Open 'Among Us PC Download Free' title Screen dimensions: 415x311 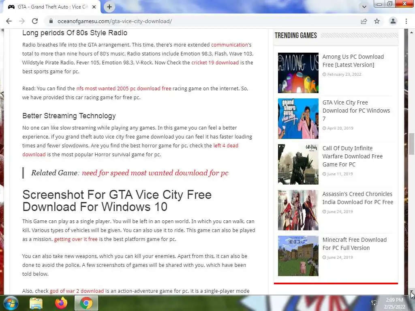click(x=353, y=61)
